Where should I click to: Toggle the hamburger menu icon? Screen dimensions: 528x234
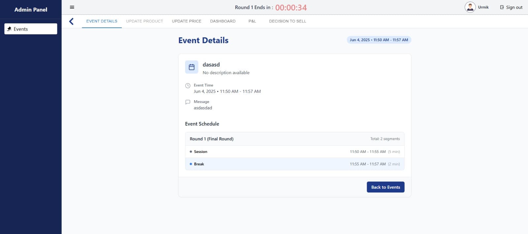coord(72,7)
